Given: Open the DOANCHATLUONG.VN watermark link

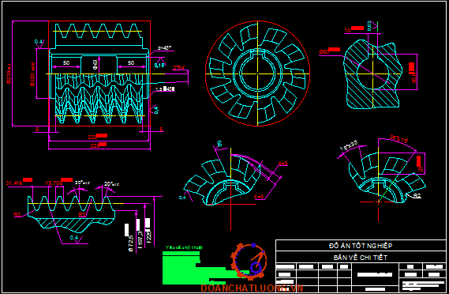Looking at the screenshot, I should pyautogui.click(x=252, y=288).
